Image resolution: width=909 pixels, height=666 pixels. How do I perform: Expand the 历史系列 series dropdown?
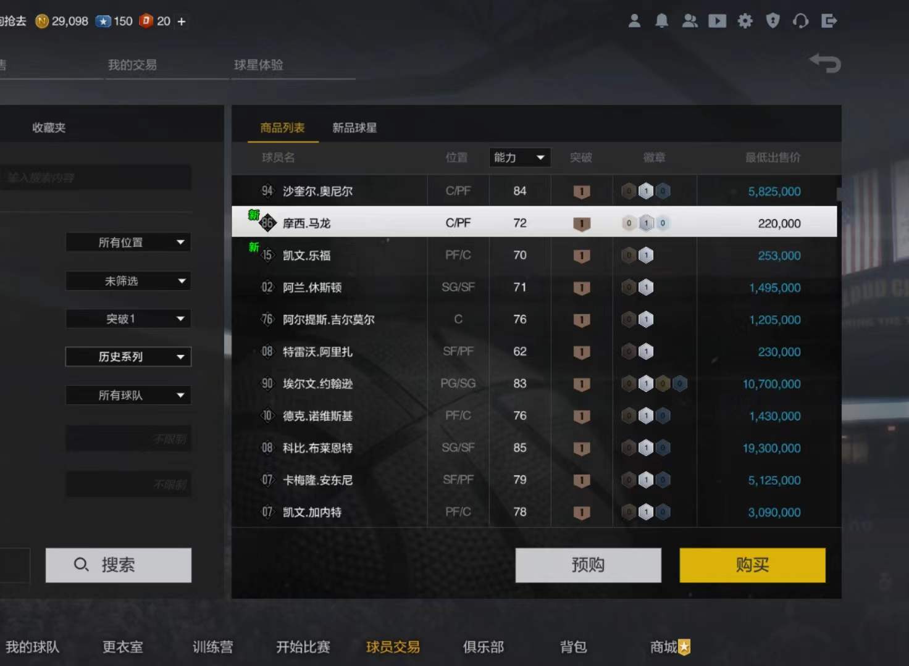click(128, 357)
